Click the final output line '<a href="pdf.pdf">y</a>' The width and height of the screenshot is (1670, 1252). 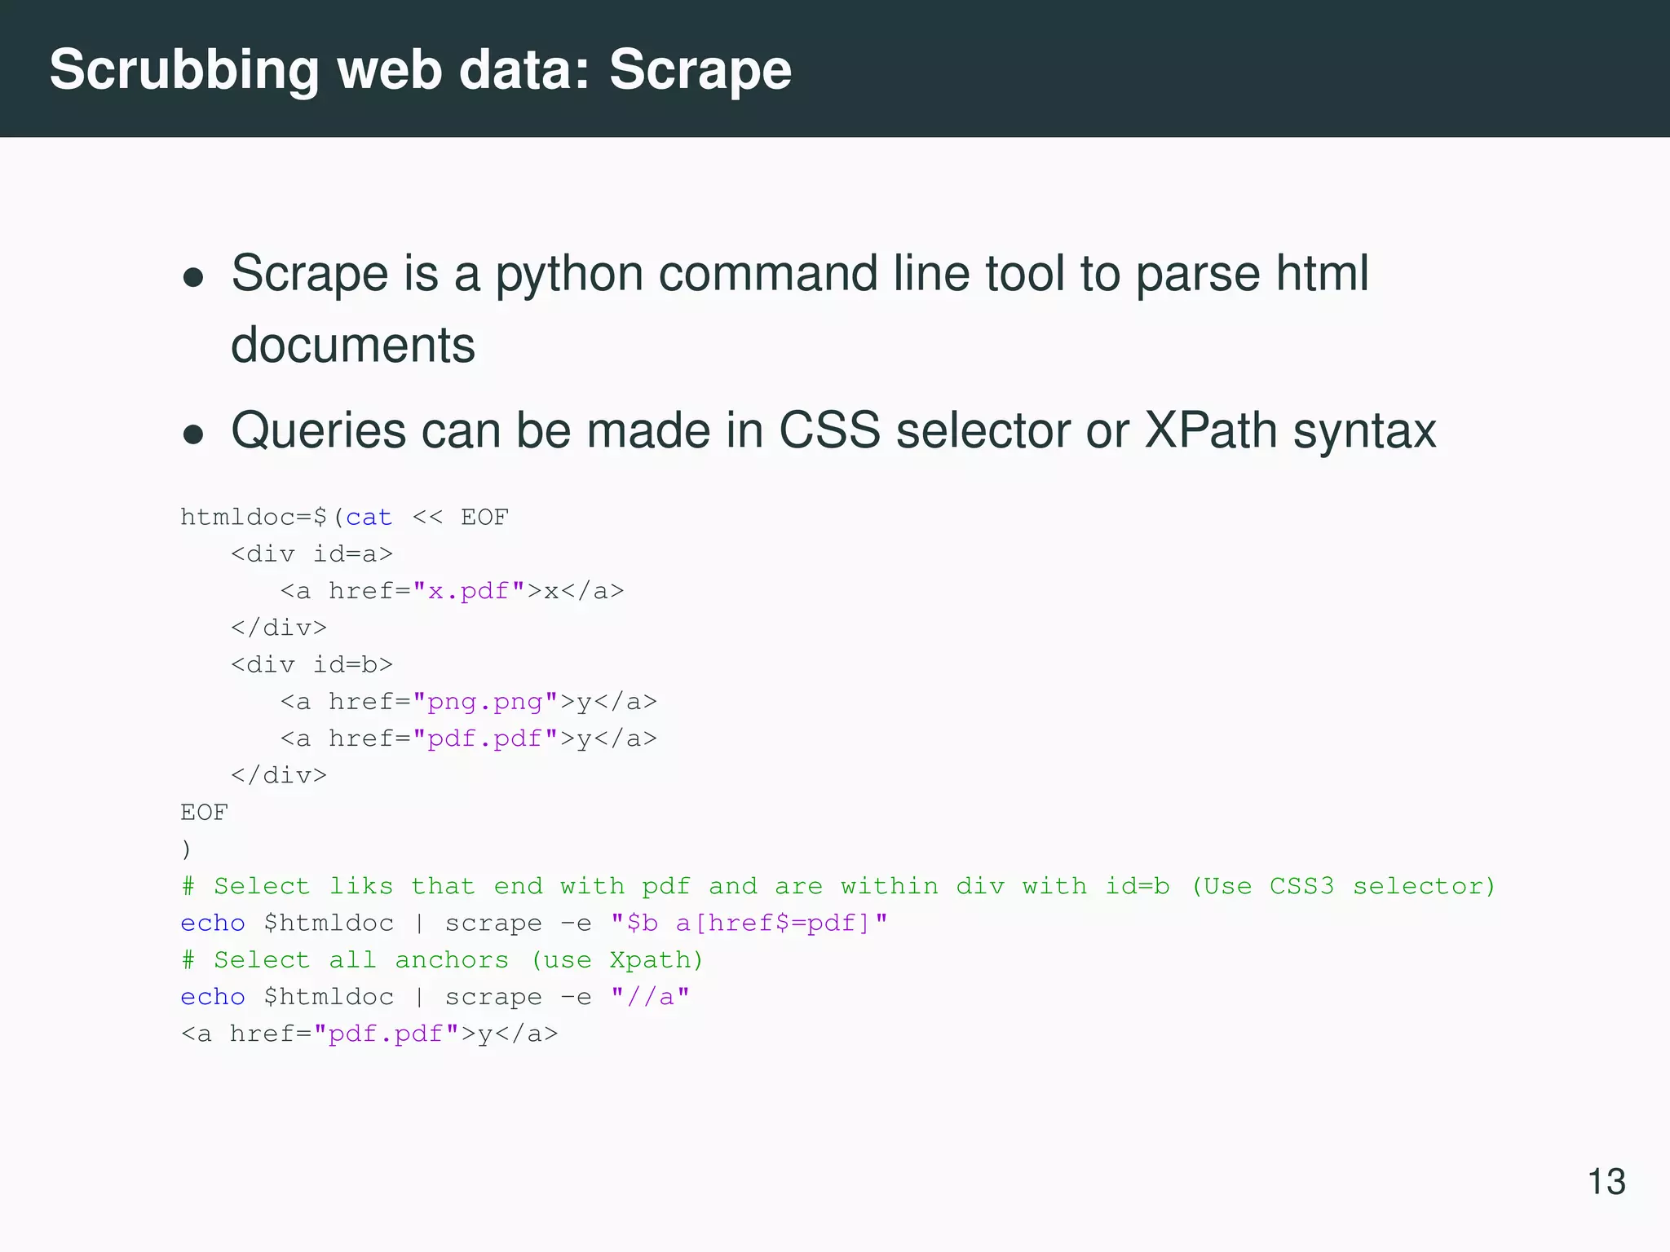coord(369,1034)
